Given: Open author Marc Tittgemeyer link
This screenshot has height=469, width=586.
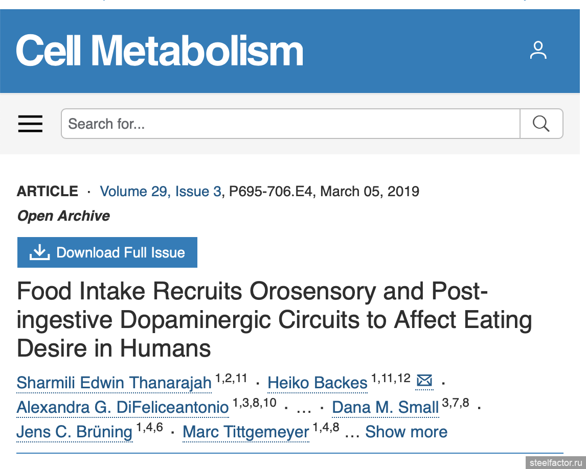Looking at the screenshot, I should coord(245,432).
